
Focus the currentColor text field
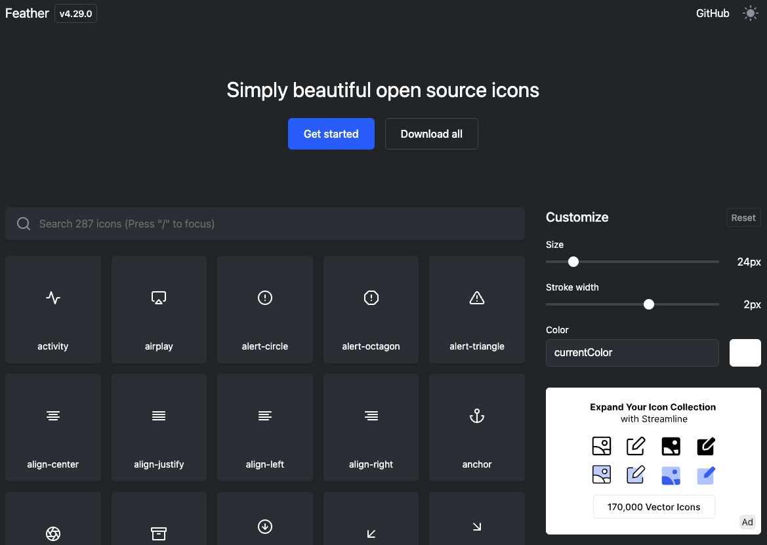click(632, 353)
